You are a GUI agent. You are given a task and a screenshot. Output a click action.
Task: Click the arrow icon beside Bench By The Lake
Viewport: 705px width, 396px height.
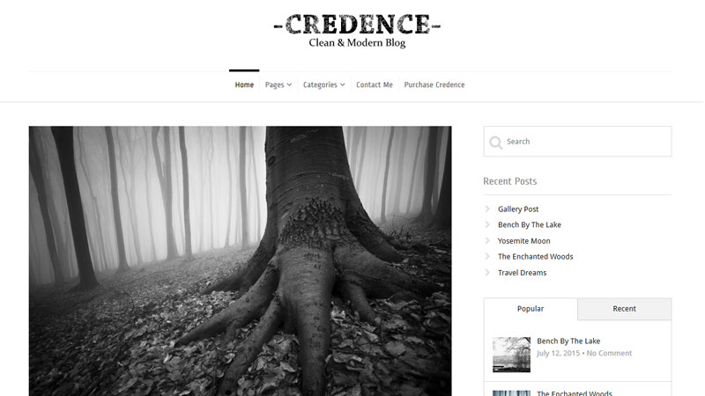pyautogui.click(x=487, y=224)
